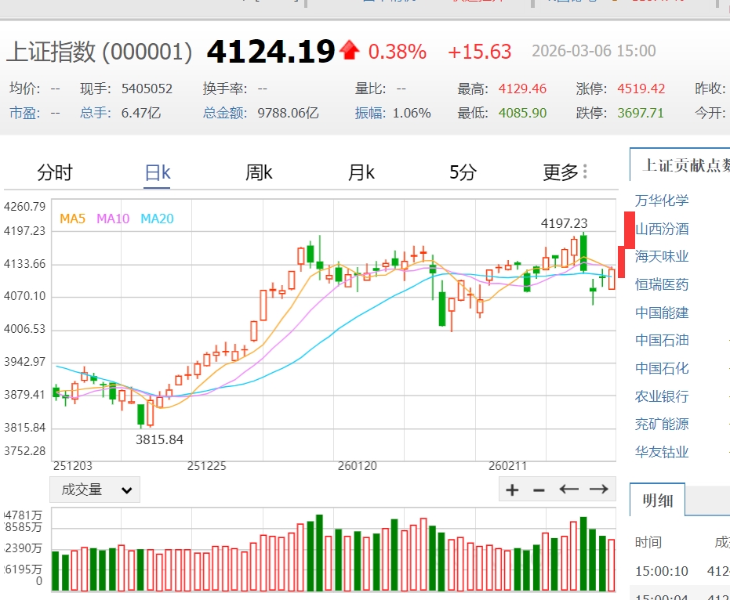Image resolution: width=730 pixels, height=600 pixels.
Task: Click the 总金额 label link
Action: pos(225,113)
